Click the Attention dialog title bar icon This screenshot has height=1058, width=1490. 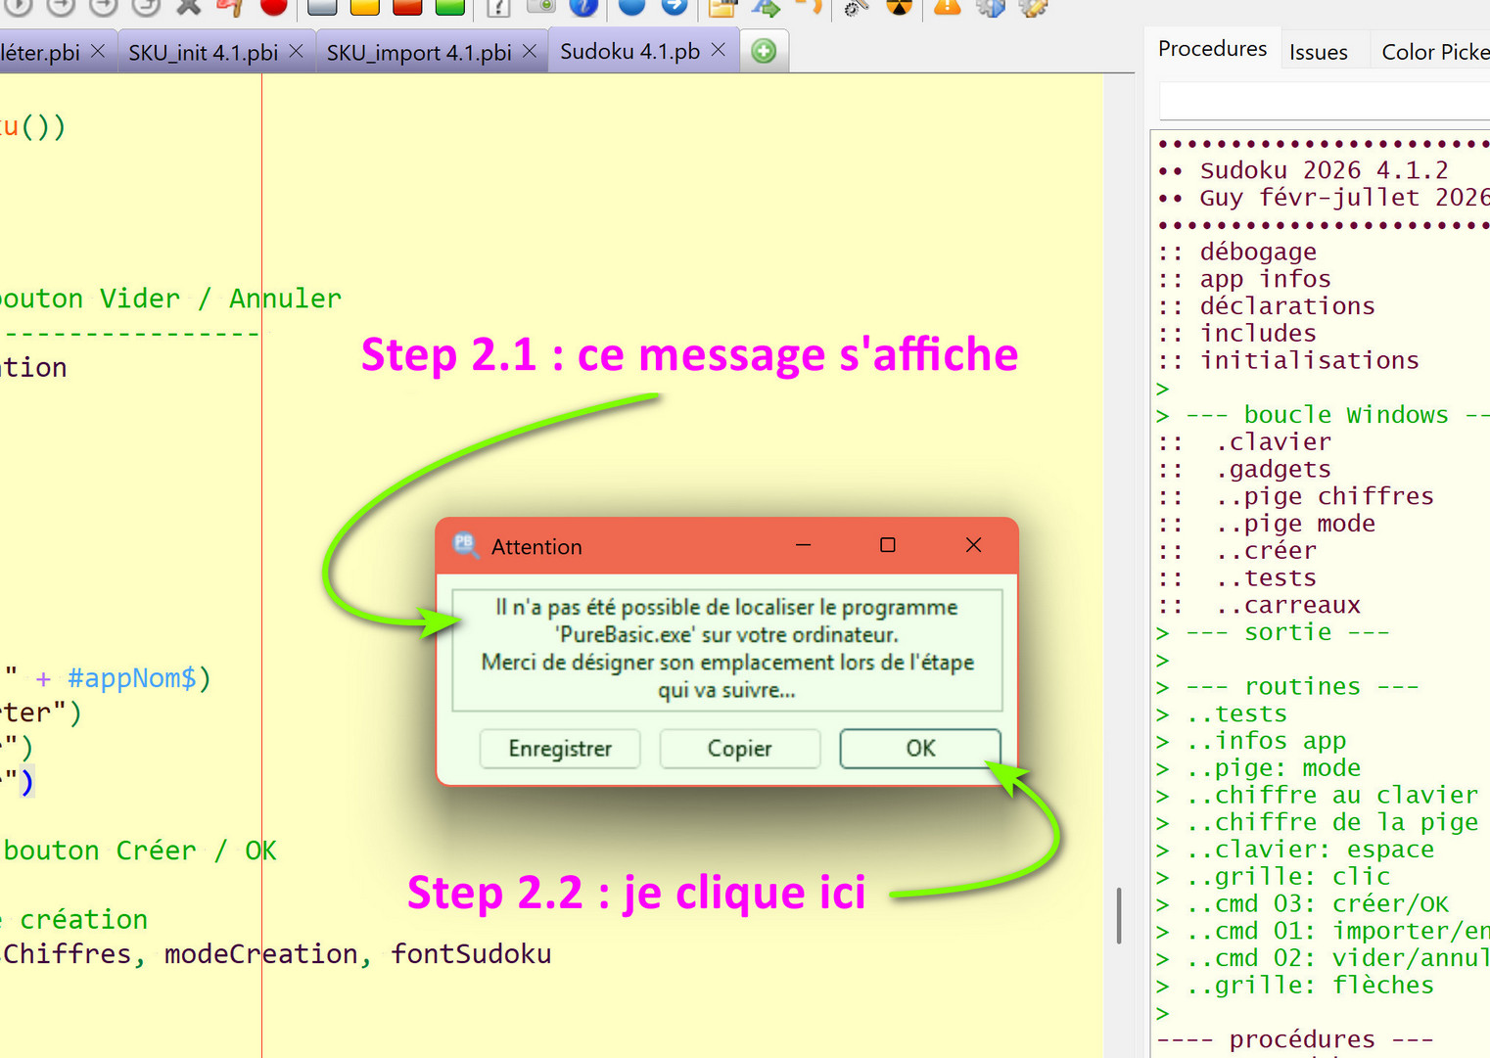pyautogui.click(x=466, y=545)
